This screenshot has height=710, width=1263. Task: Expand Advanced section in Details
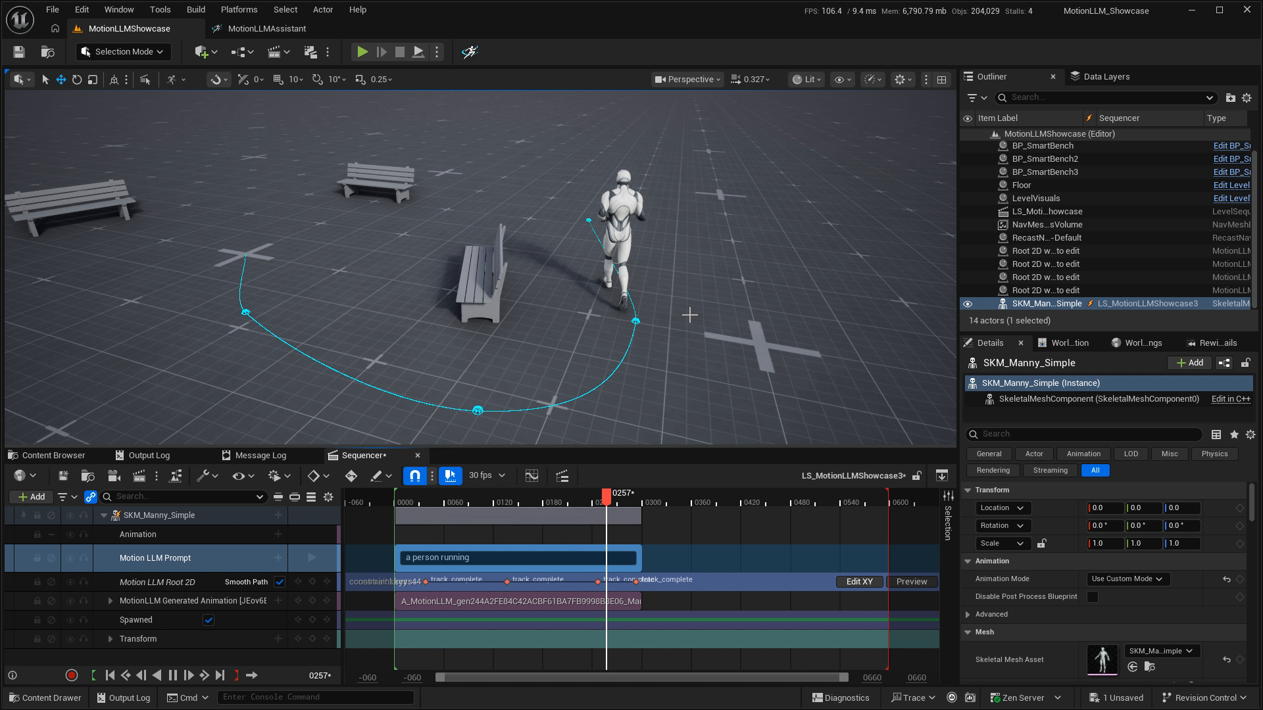(968, 615)
